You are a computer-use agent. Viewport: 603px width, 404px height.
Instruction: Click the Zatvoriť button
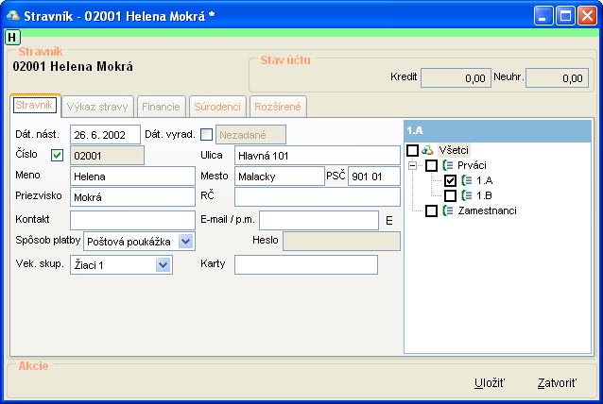click(557, 382)
